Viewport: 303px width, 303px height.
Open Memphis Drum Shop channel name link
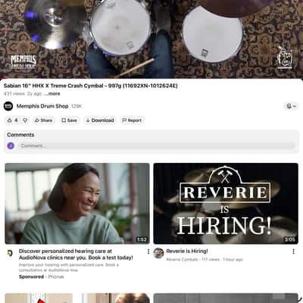click(x=42, y=106)
